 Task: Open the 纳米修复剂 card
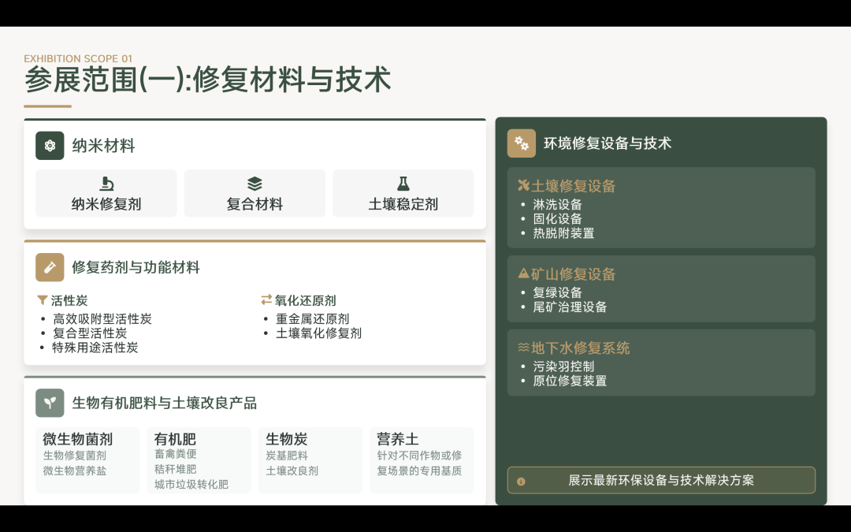(x=106, y=193)
